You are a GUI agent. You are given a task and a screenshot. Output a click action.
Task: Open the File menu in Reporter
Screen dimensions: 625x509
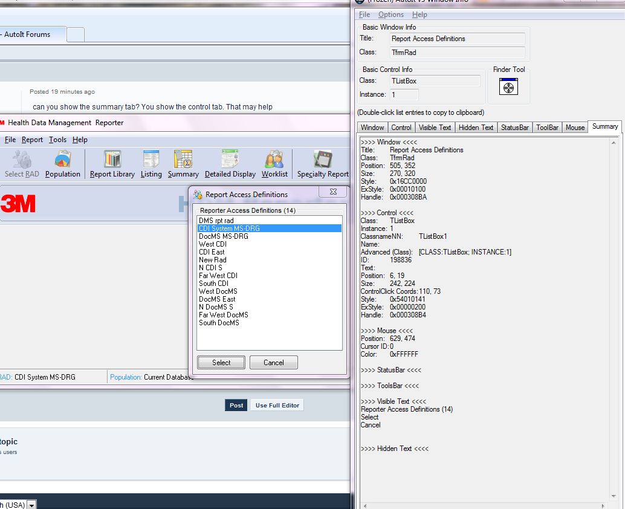click(x=10, y=140)
